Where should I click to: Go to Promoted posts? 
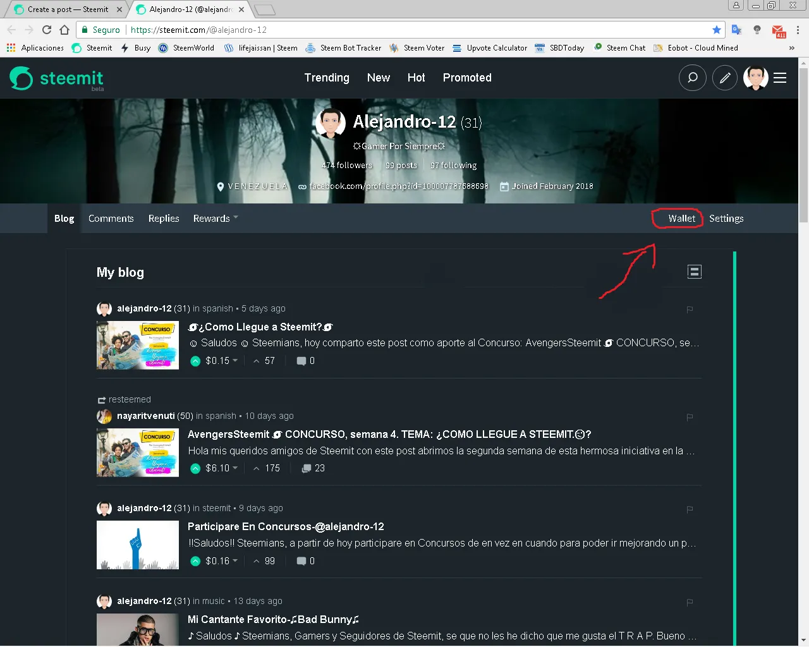tap(467, 78)
